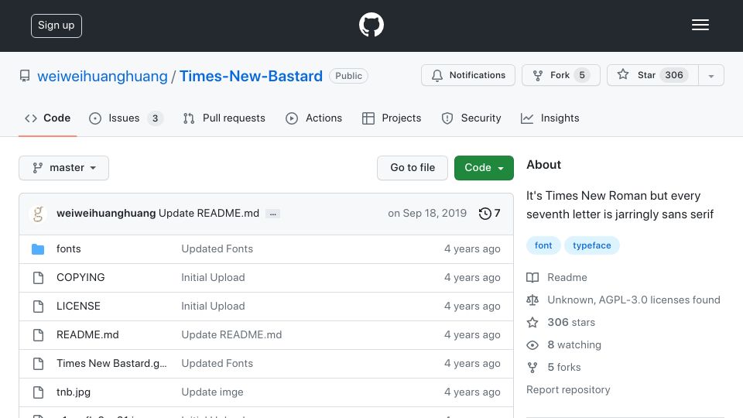Open the 306 stars link

click(571, 322)
